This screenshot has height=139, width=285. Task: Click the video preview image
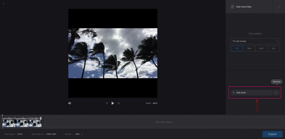[x=113, y=53]
